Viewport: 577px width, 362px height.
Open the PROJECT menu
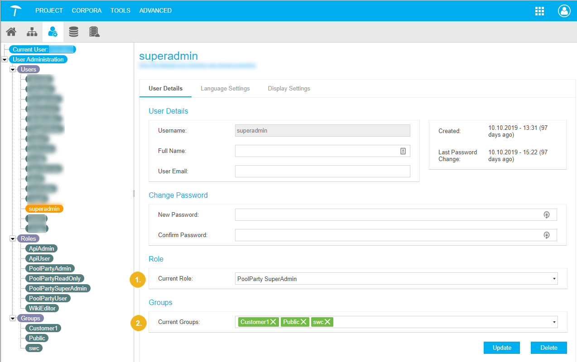(x=49, y=10)
